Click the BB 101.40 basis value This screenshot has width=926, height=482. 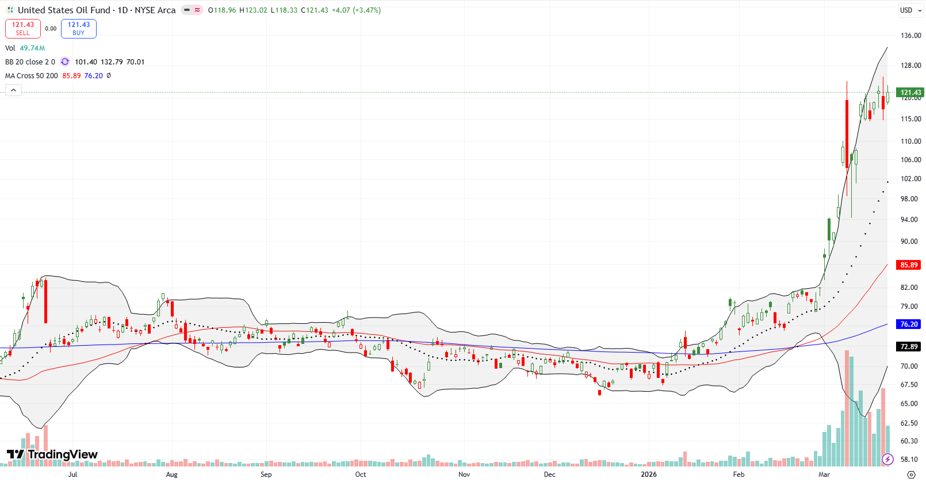click(x=86, y=62)
